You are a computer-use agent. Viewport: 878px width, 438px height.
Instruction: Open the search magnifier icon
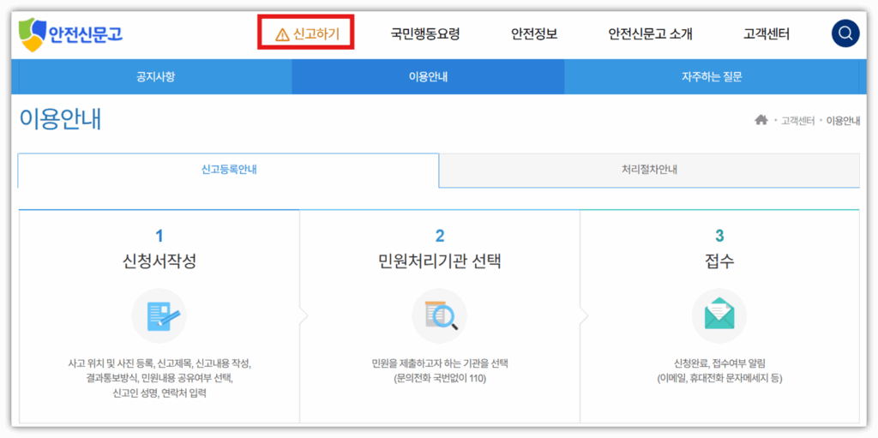(x=845, y=33)
